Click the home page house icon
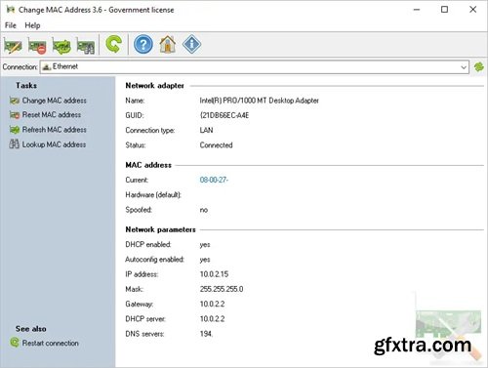The height and width of the screenshot is (368, 488). (168, 44)
